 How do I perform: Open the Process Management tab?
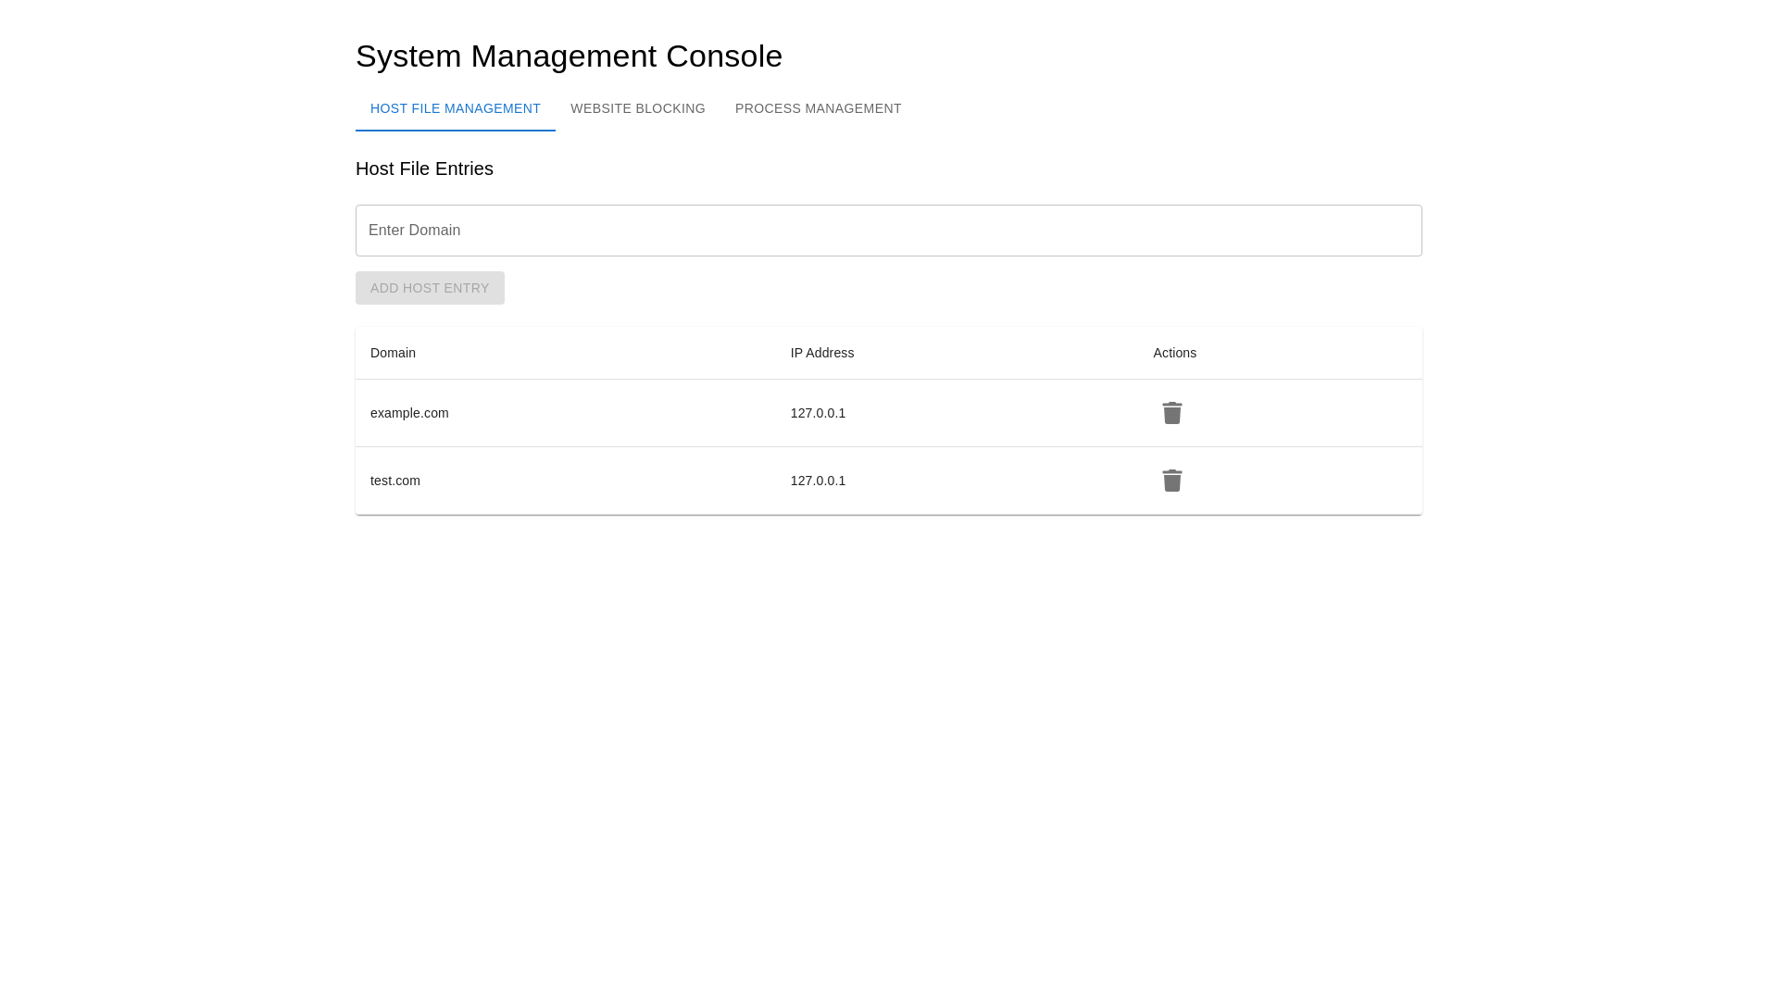coord(819,109)
